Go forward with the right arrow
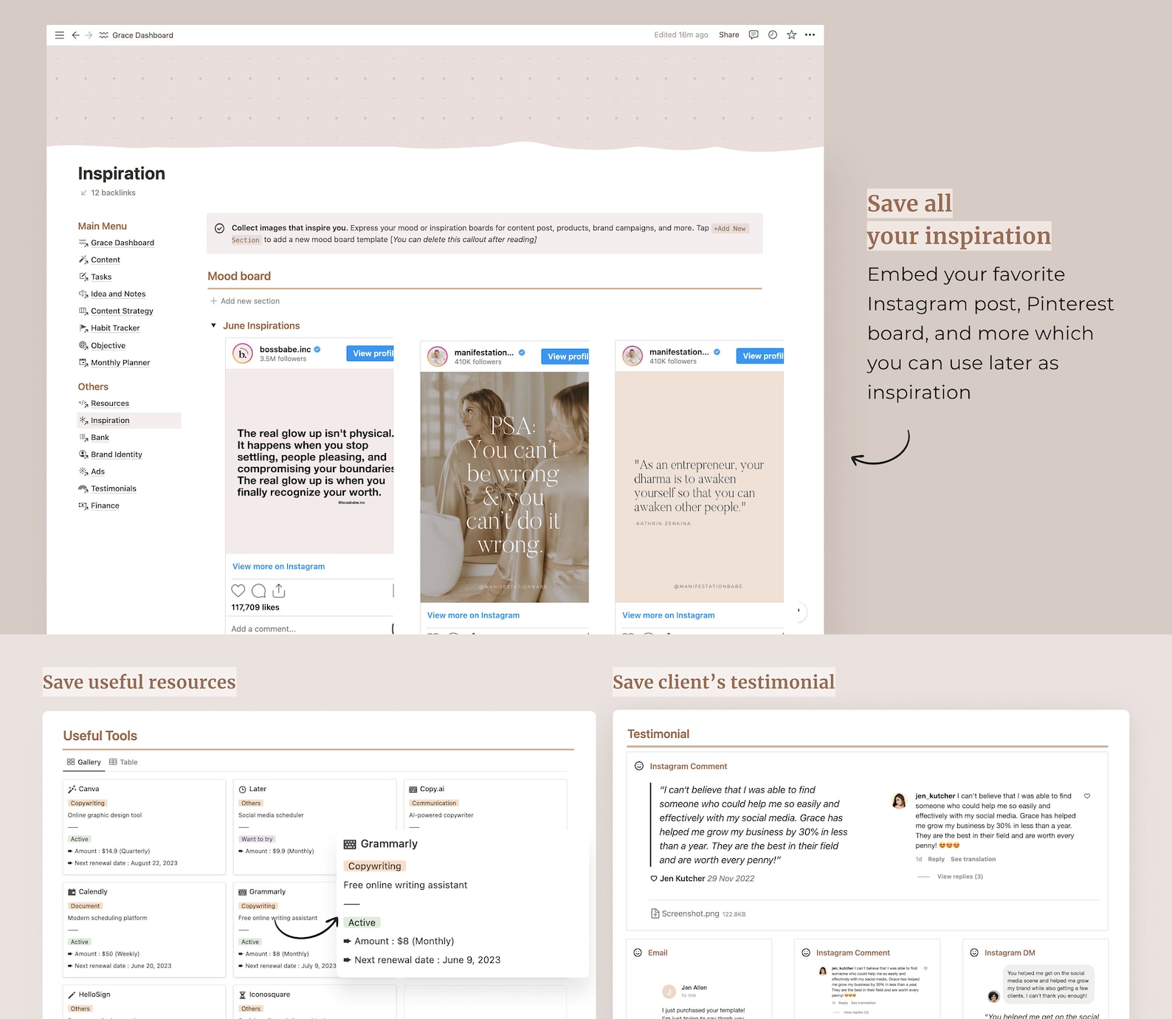1172x1019 pixels. coord(89,35)
